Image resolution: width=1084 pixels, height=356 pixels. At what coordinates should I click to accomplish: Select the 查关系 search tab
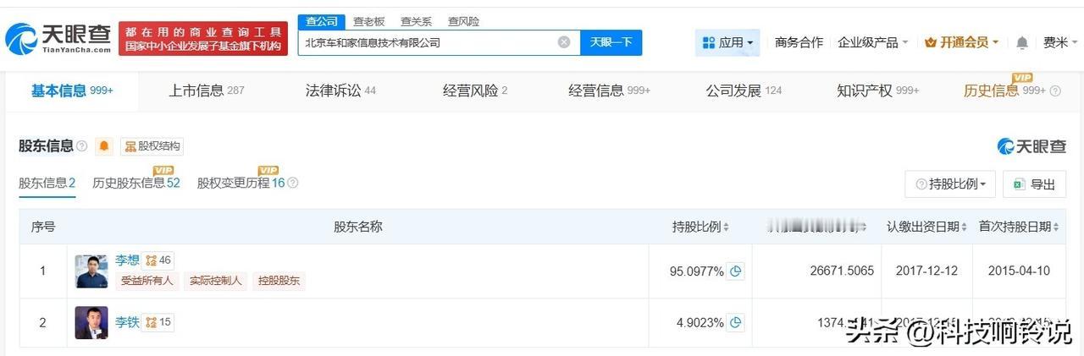416,21
